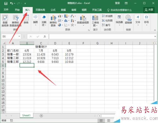Viewport: 158px width, 123px height.
Task: Switch to the 视图 (View) tab
Action: pyautogui.click(x=84, y=10)
